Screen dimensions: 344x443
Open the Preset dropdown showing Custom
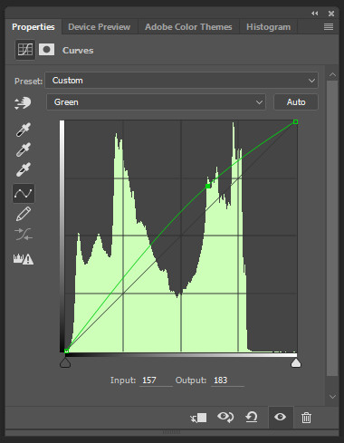coord(181,81)
